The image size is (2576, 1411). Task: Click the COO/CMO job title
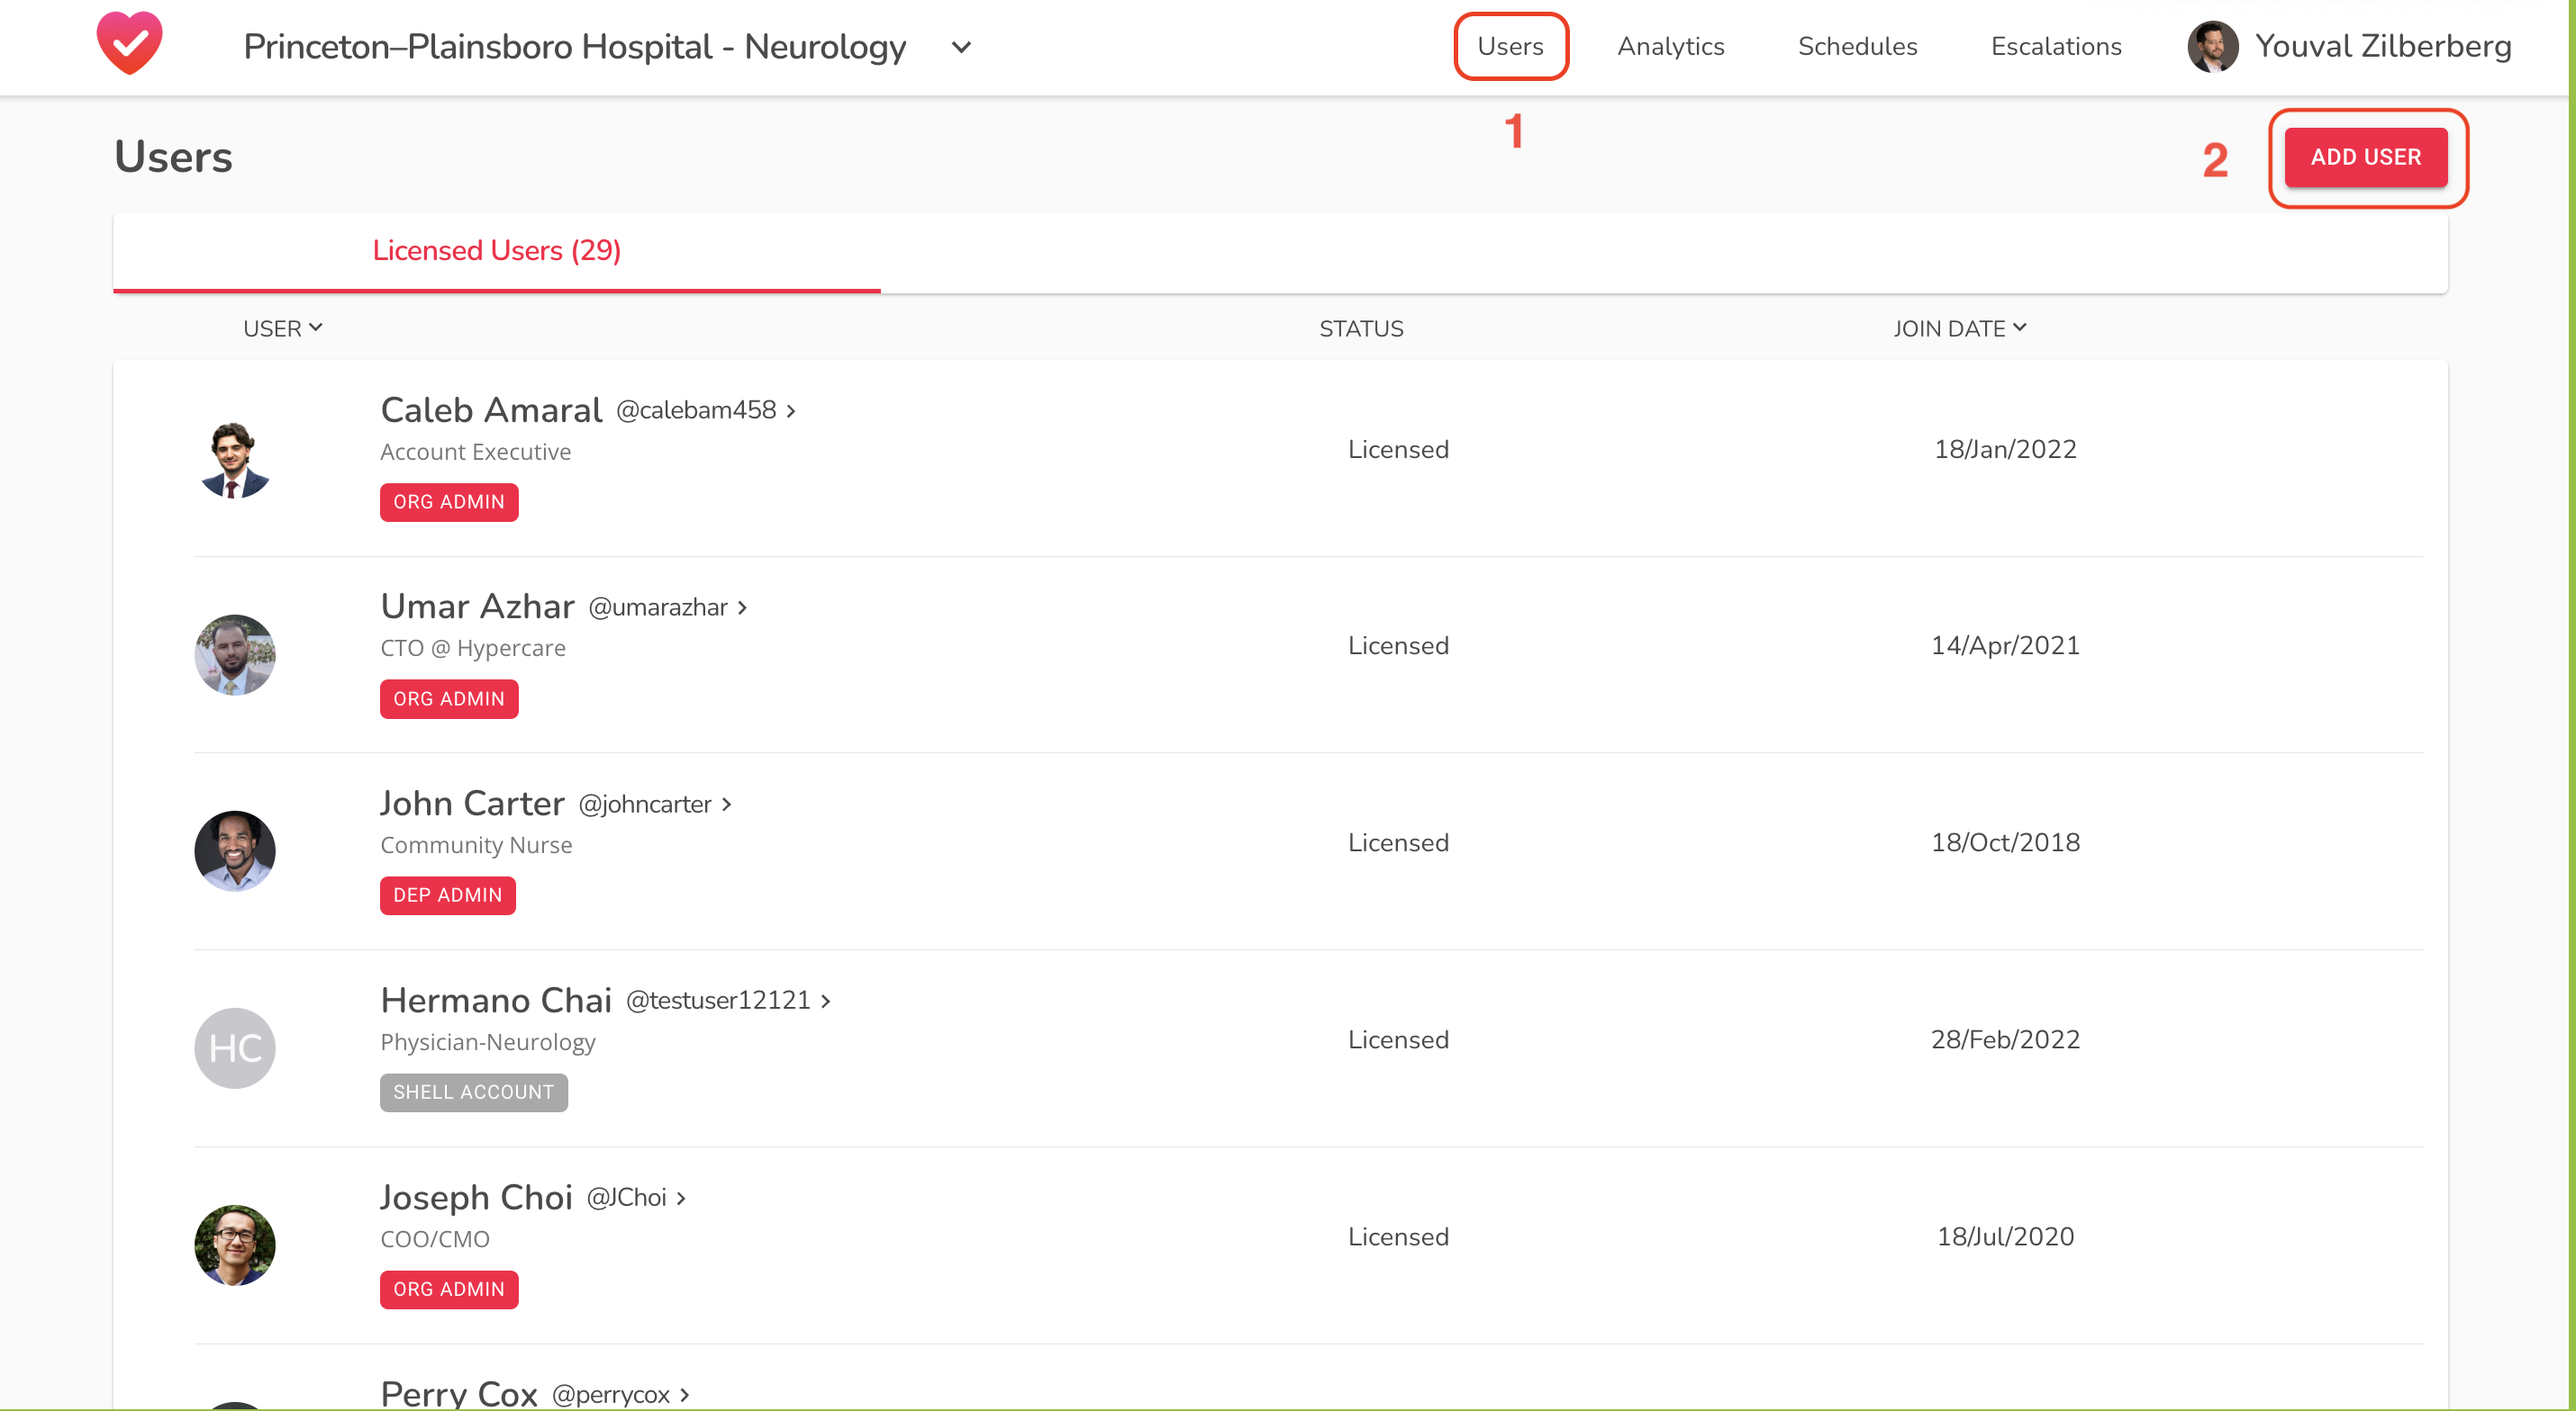click(x=435, y=1239)
